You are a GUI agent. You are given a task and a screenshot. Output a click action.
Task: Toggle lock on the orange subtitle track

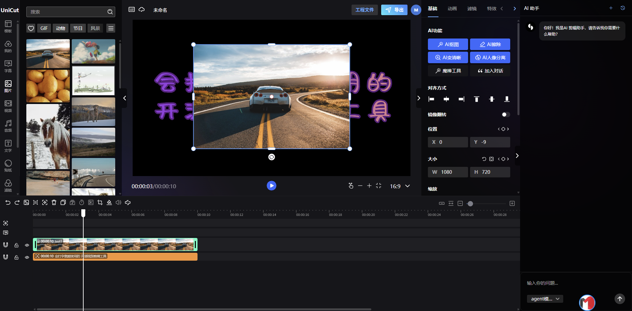click(x=16, y=257)
